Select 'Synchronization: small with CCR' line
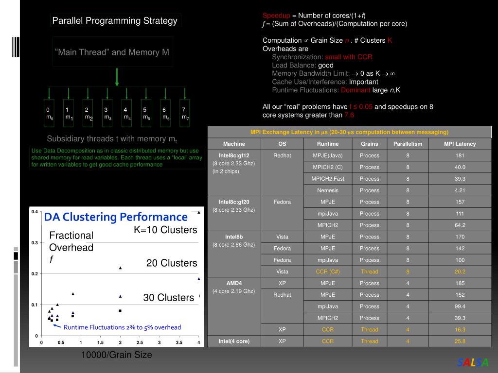 322,57
